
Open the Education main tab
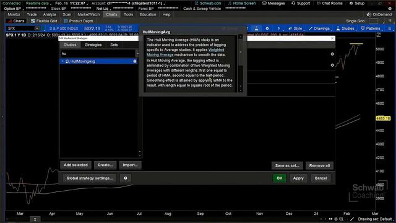pos(148,14)
